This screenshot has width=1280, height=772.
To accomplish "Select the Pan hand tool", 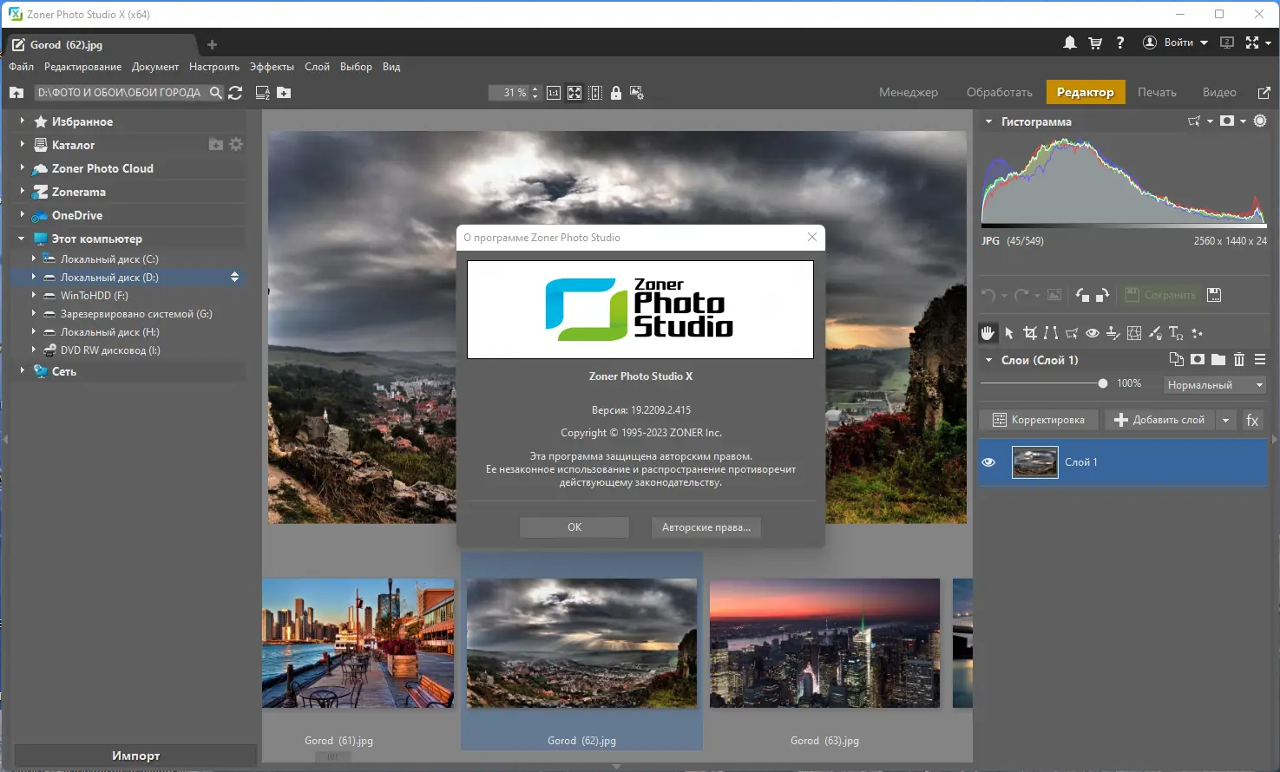I will click(x=988, y=333).
